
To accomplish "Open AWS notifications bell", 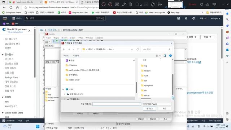I will pyautogui.click(x=186, y=18).
